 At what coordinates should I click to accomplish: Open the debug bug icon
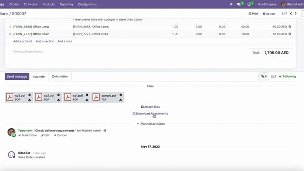[231, 4]
